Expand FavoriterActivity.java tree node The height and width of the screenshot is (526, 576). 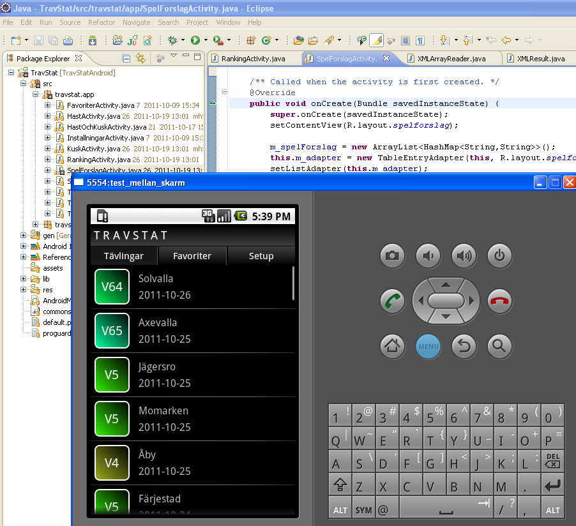47,105
